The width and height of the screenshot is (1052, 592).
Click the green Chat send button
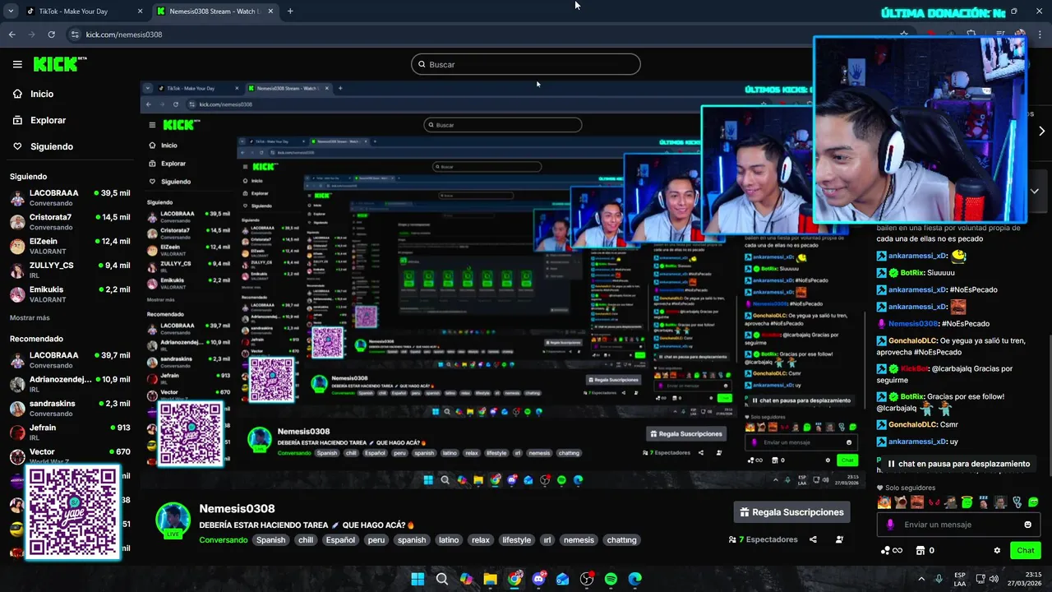coord(1026,551)
